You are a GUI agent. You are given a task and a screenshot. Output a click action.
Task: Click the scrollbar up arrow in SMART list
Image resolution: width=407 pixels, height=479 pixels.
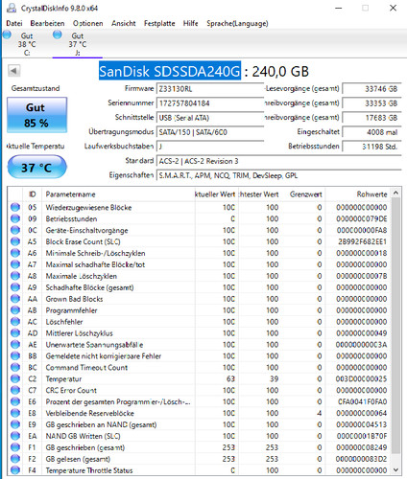click(396, 193)
